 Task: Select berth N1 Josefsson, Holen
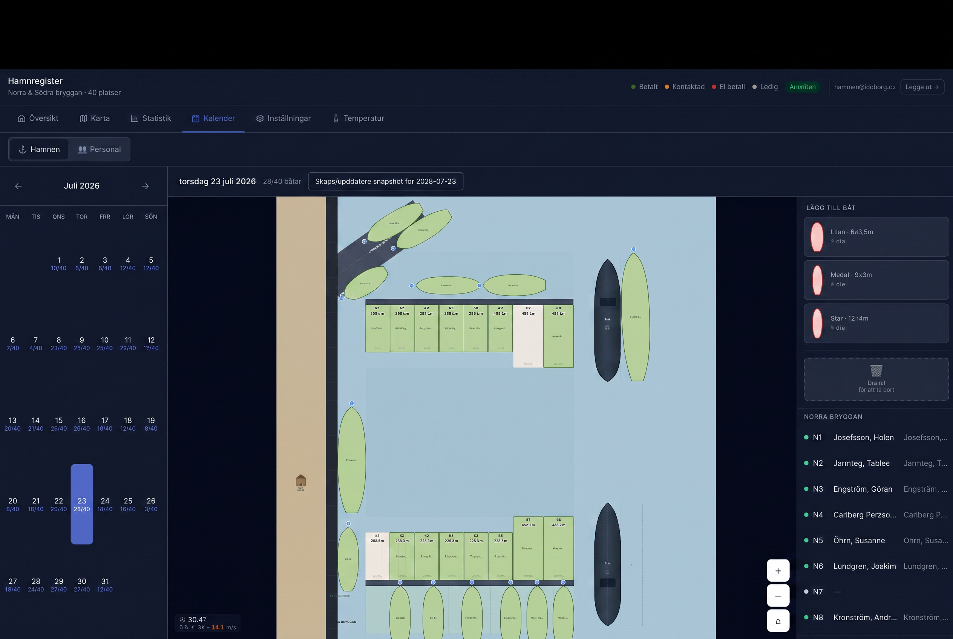tap(876, 437)
